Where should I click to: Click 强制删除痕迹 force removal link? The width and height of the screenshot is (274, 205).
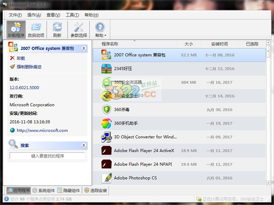point(29,67)
